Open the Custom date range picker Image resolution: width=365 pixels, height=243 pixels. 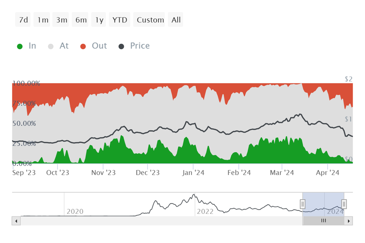coord(149,20)
